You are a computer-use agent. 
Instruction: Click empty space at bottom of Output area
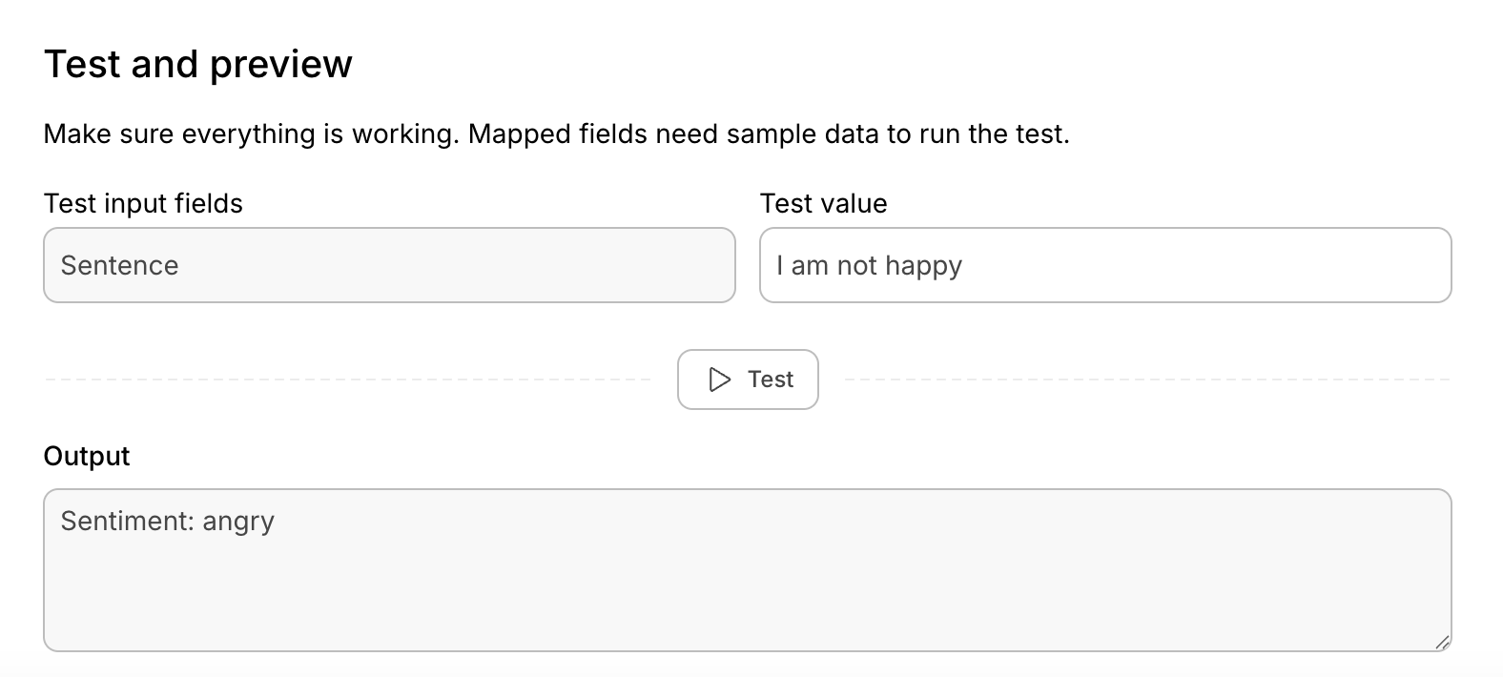point(747,620)
